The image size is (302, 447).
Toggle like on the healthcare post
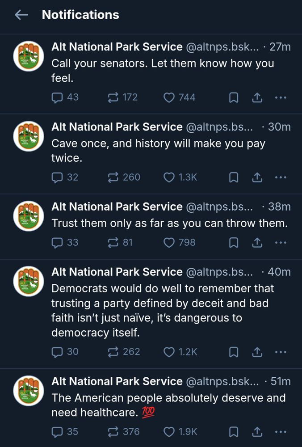click(x=169, y=432)
